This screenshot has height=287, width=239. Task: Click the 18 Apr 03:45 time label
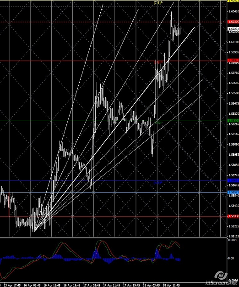tap(151, 285)
